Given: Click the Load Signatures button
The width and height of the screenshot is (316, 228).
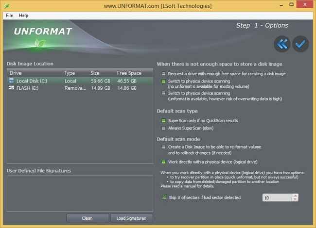Looking at the screenshot, I should click(x=131, y=218).
